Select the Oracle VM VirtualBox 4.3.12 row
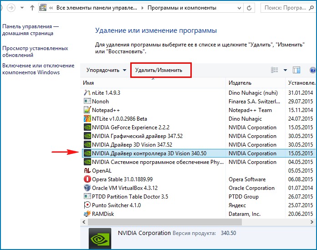Viewport: 317px width, 250px height. 198,188
